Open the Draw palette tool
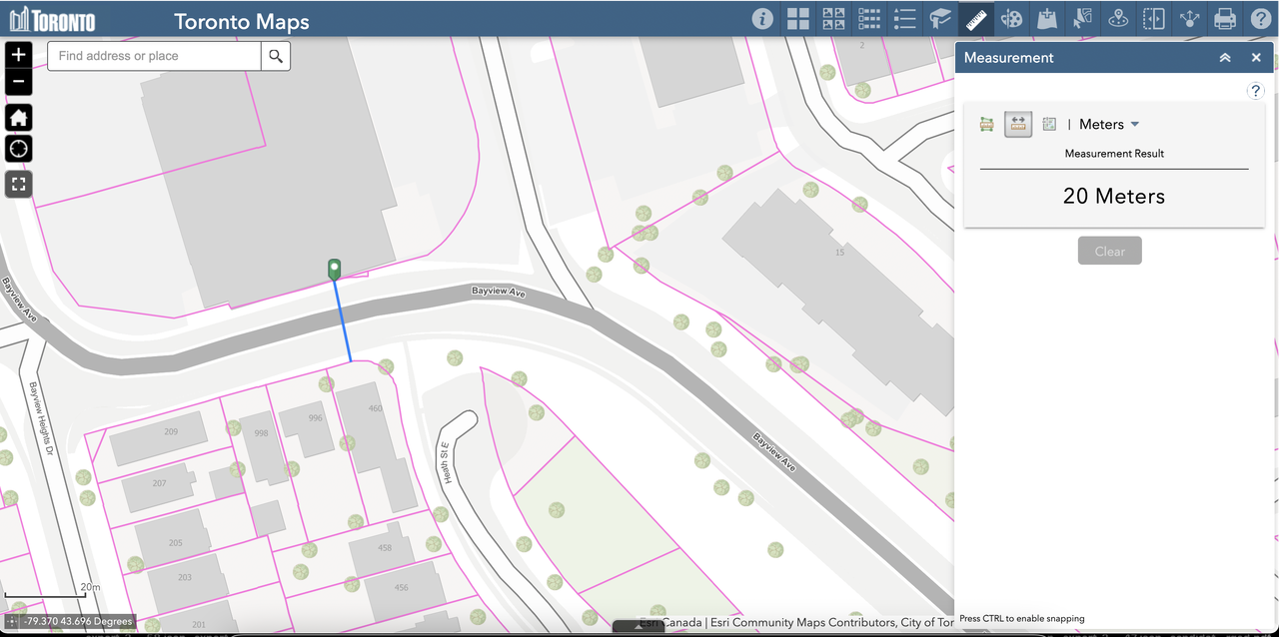The image size is (1279, 637). [x=1011, y=19]
